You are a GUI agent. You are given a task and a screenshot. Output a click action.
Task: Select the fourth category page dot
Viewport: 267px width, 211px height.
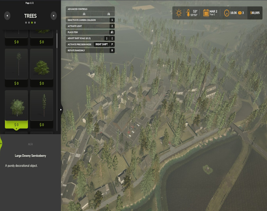[35, 22]
